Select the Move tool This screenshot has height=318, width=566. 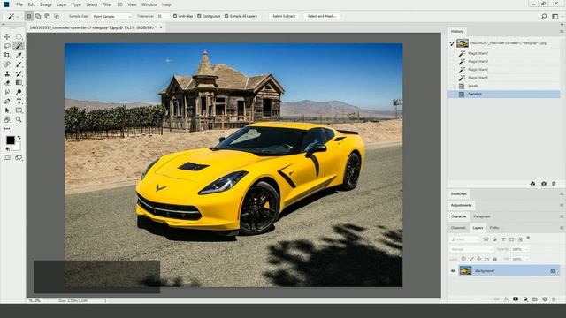[7, 37]
